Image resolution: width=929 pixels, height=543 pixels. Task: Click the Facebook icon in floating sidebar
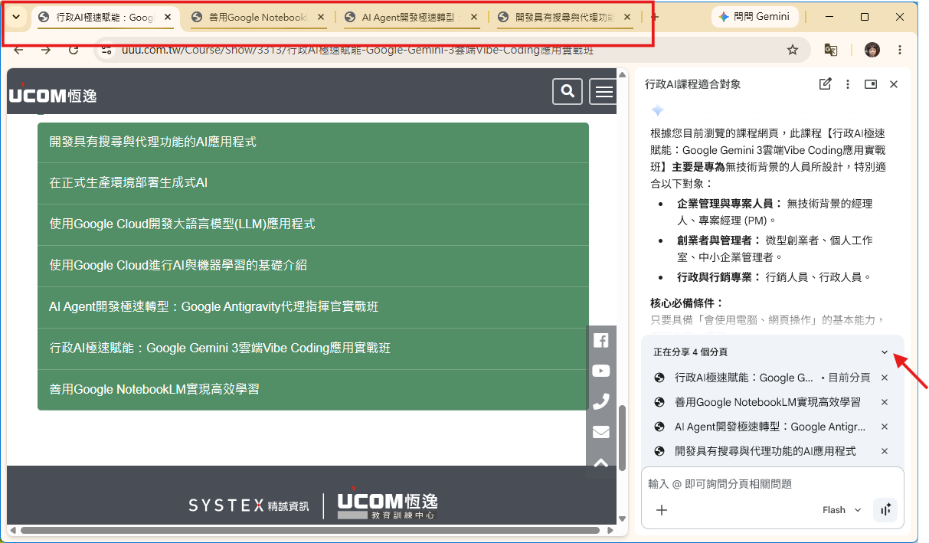tap(601, 341)
